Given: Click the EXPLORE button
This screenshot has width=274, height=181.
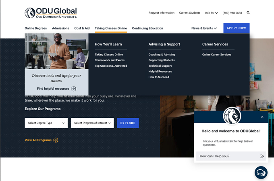Looking at the screenshot, I should [128, 123].
